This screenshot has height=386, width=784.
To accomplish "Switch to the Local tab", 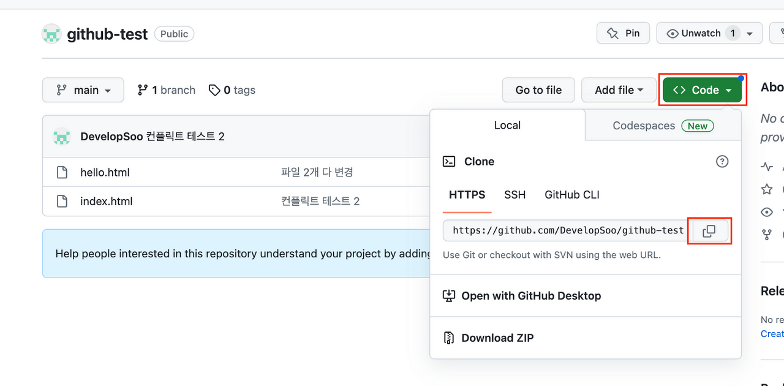I will click(x=507, y=125).
